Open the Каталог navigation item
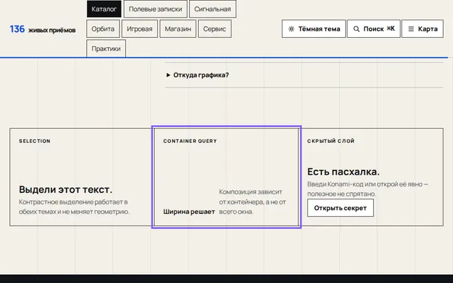Viewport: 453px width, 283px height. pos(104,9)
